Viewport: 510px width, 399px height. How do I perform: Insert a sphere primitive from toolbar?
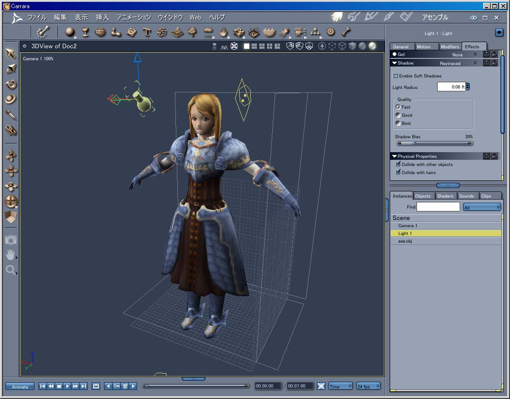click(x=70, y=32)
